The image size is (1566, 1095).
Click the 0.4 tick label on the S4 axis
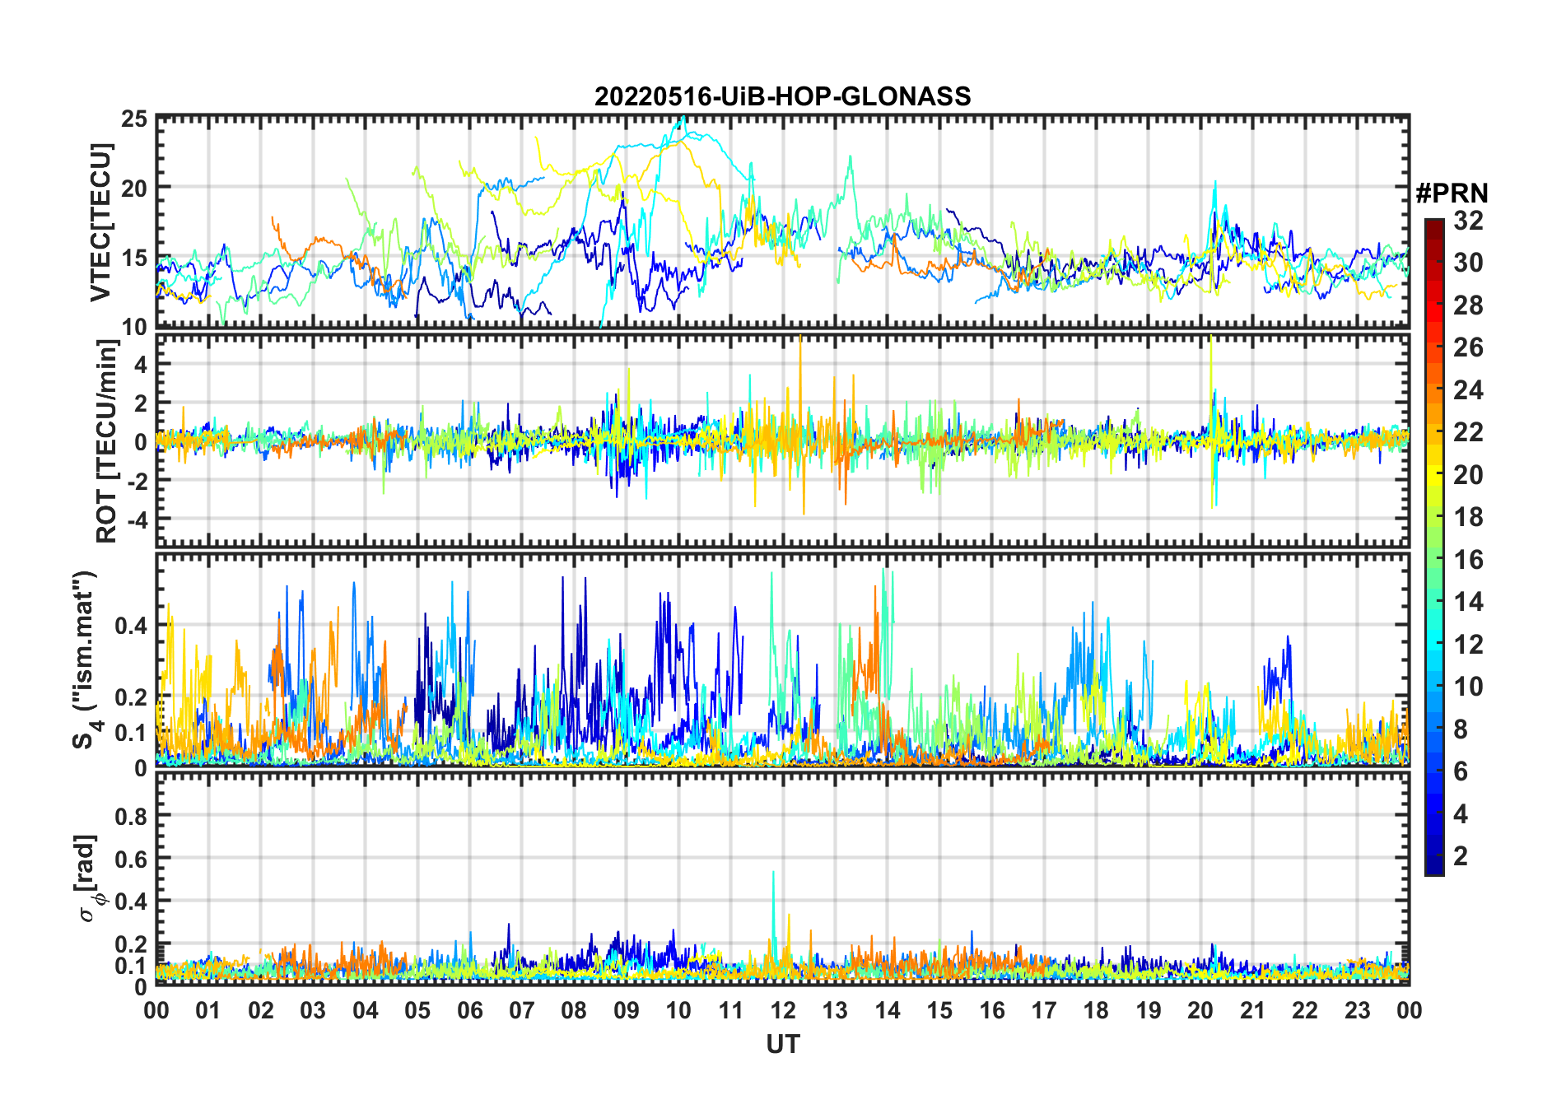tap(131, 626)
